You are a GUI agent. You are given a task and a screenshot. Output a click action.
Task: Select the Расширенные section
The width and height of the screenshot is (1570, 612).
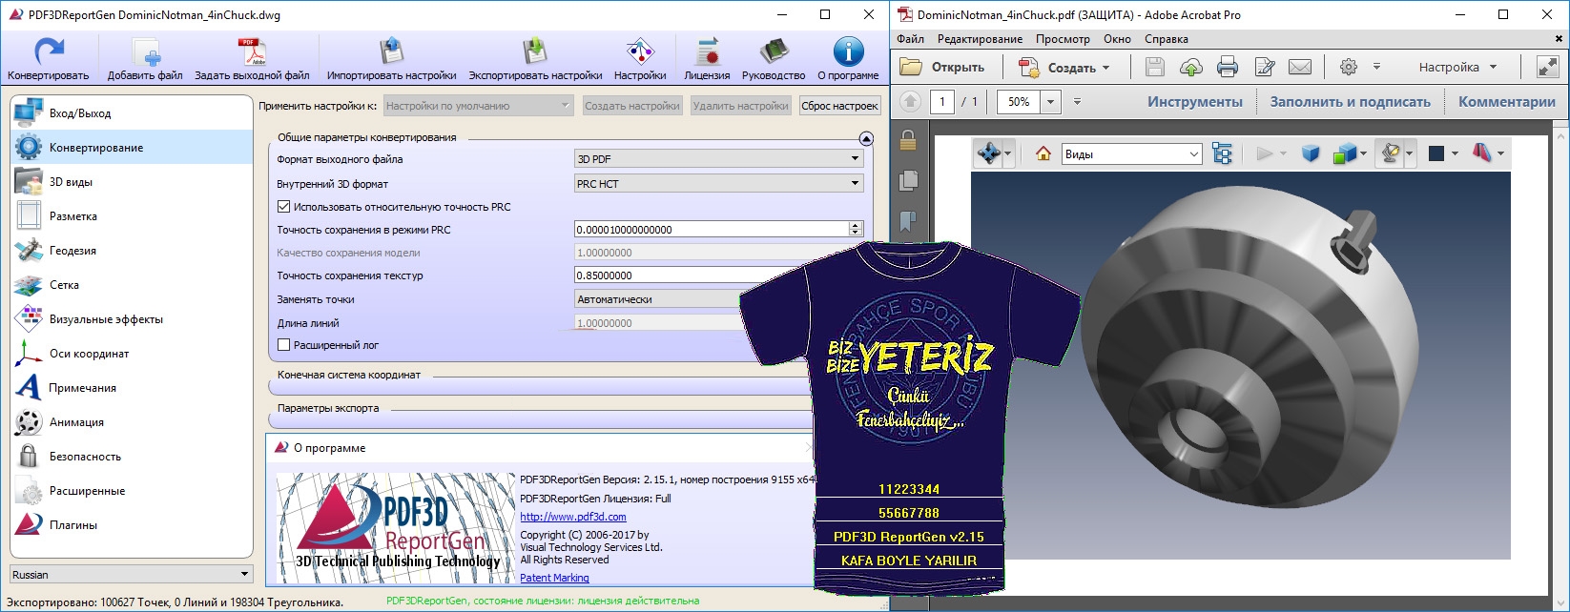click(x=132, y=491)
